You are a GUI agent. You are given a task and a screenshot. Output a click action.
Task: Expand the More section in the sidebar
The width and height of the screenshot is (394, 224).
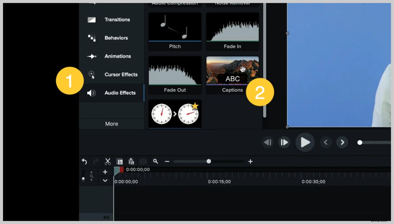[x=112, y=124]
